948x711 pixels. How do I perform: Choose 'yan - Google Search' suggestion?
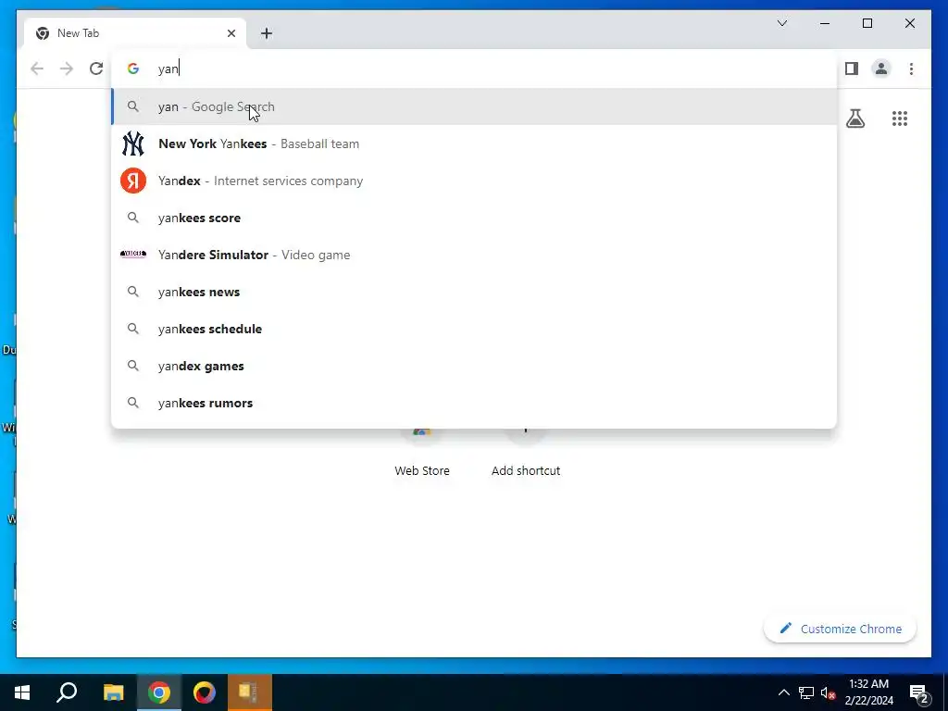pos(475,106)
